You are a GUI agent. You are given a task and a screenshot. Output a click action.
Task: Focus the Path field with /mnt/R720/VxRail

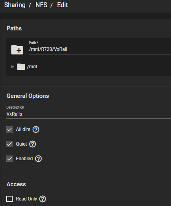[x=100, y=49]
